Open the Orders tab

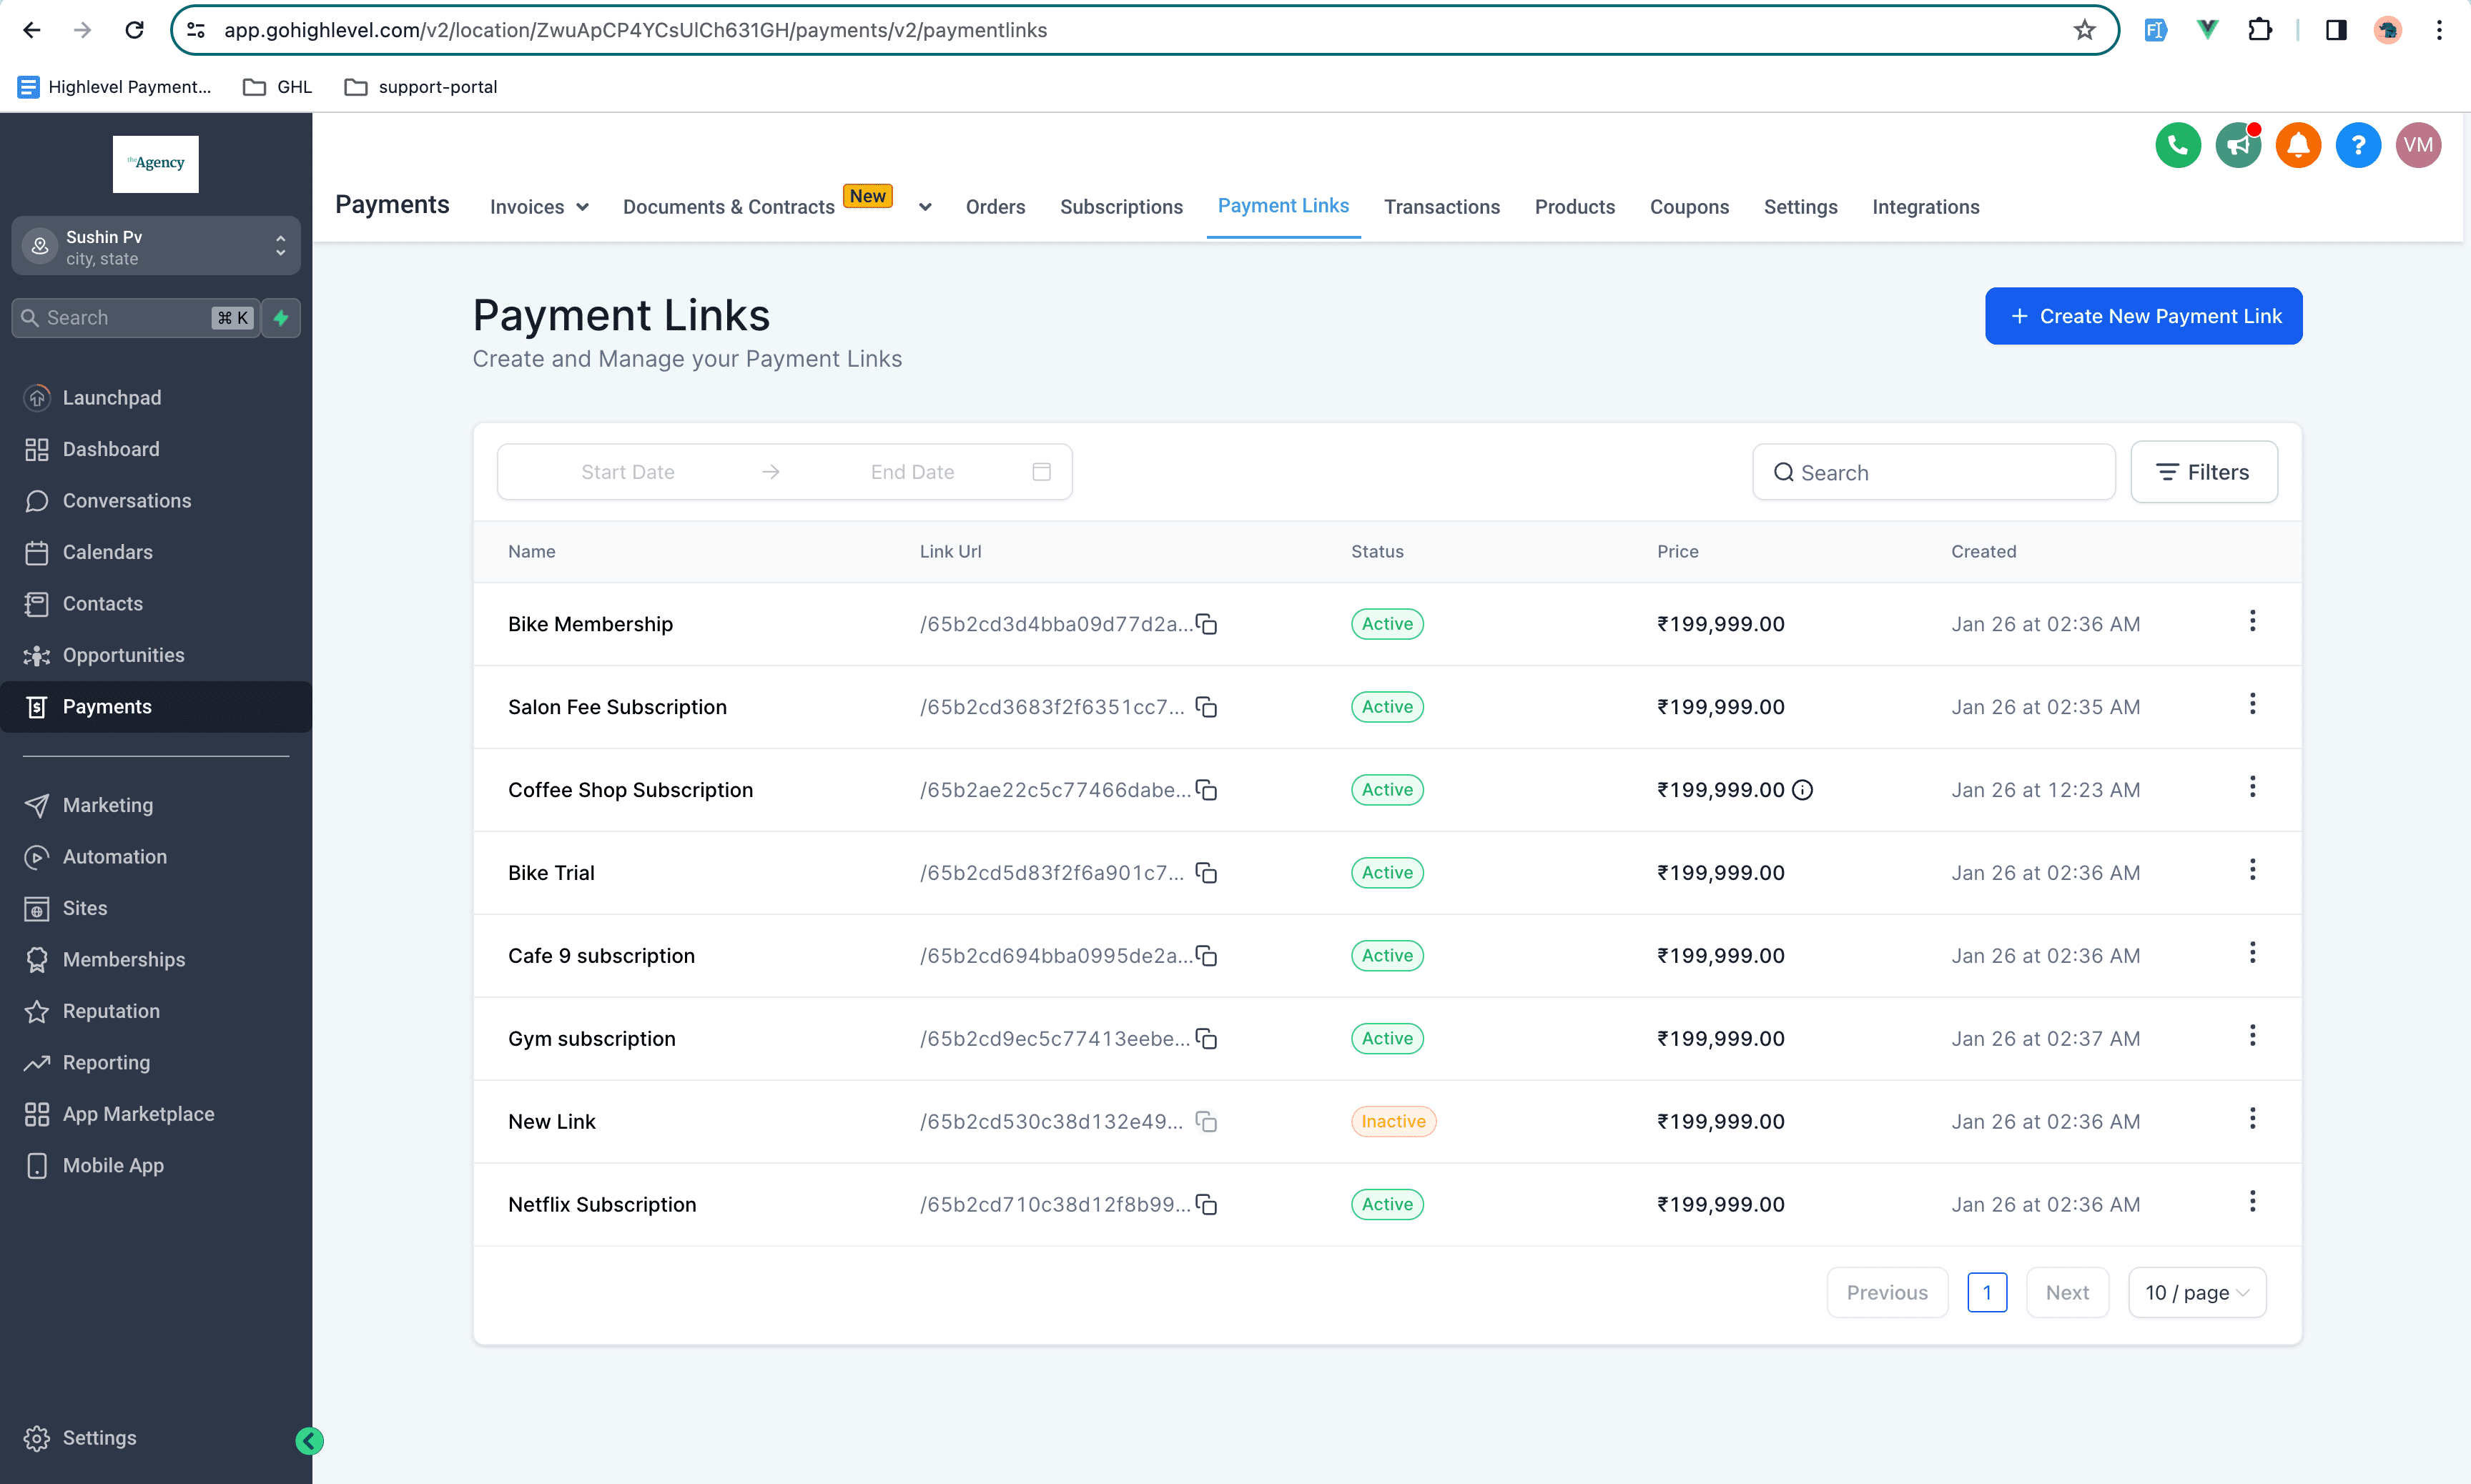click(995, 207)
